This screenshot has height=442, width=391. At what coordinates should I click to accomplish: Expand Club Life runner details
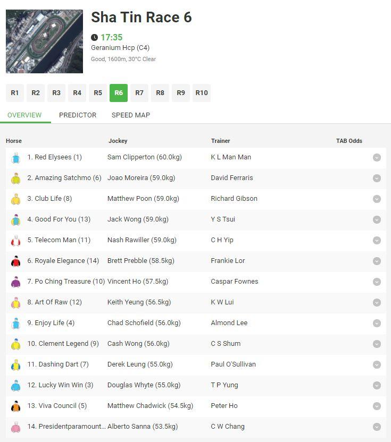[377, 199]
